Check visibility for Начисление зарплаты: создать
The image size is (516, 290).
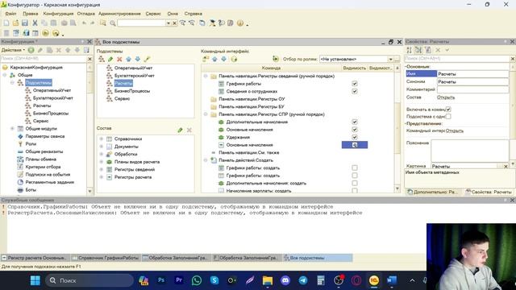click(x=355, y=191)
